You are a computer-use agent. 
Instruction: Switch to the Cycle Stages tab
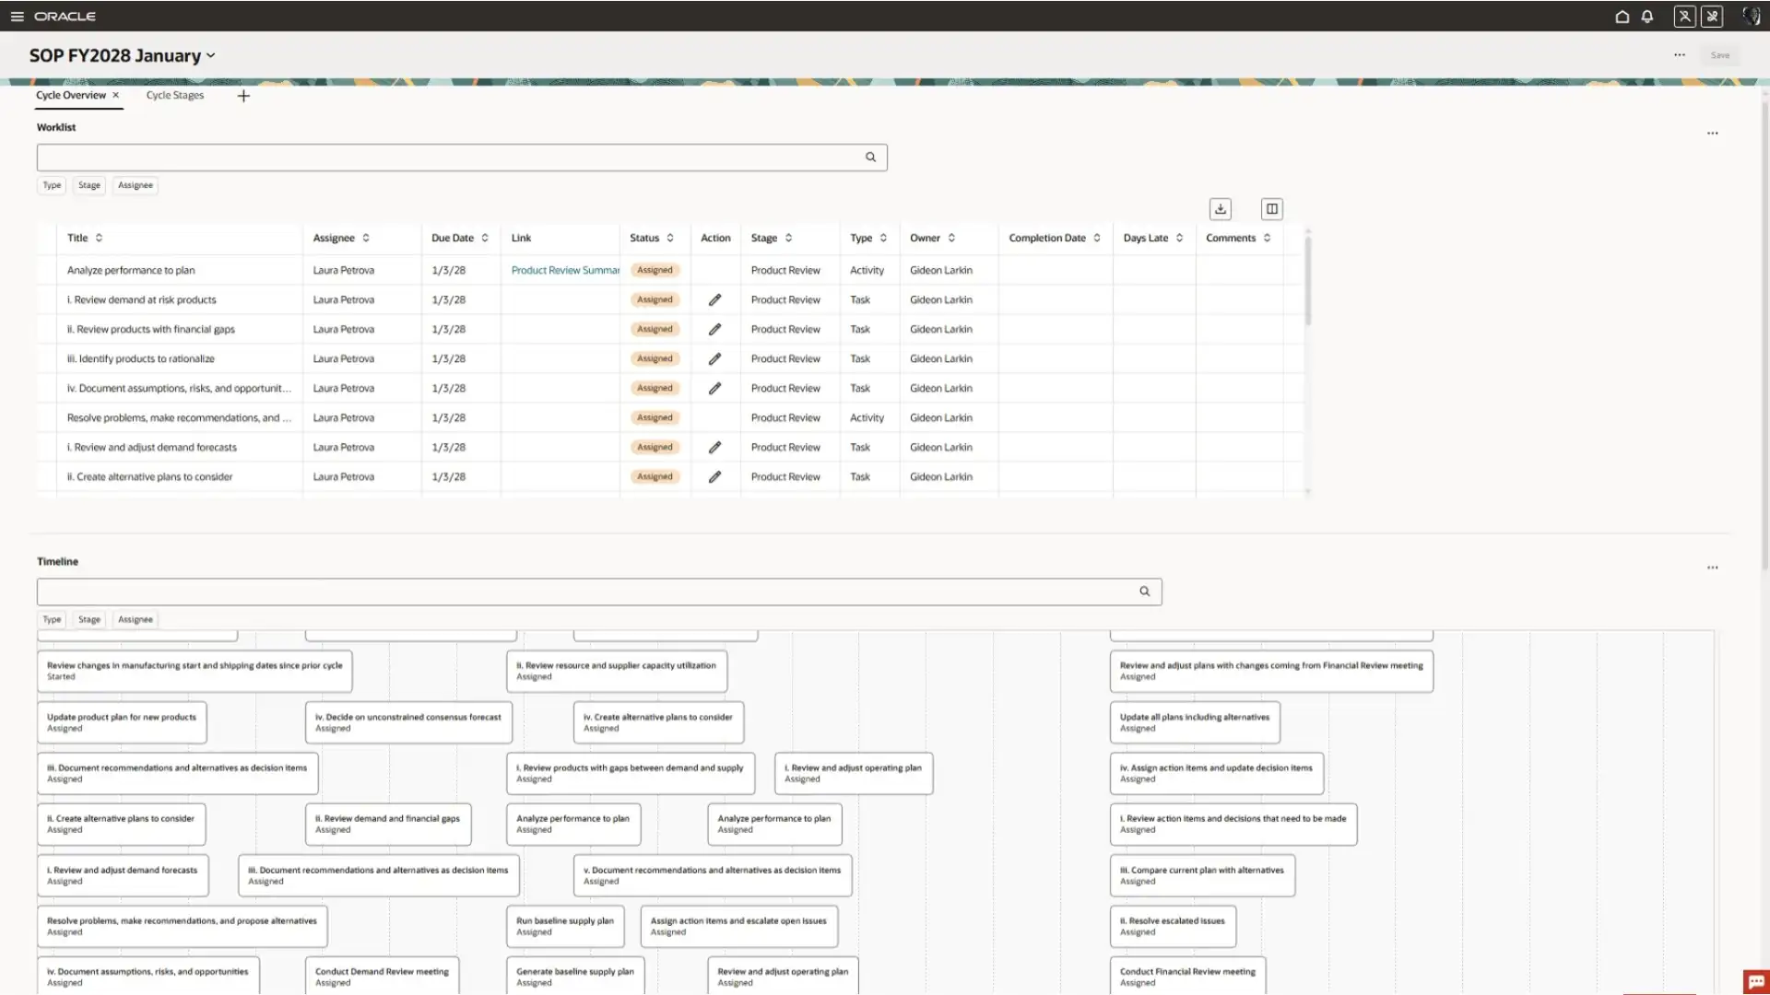(174, 96)
